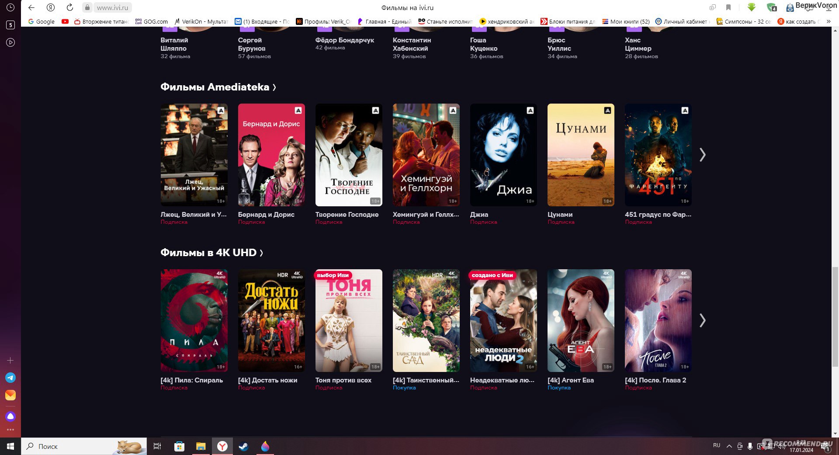Open Task View on the taskbar
This screenshot has height=455, width=839.
tap(157, 446)
